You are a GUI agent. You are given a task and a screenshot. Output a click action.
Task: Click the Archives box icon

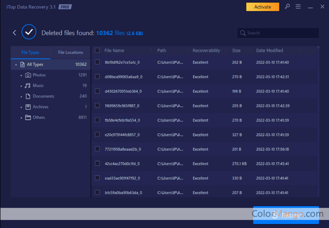pos(28,107)
